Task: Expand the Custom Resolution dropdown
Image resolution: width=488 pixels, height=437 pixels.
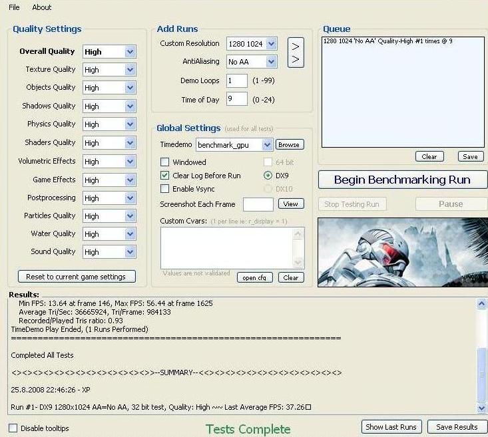Action: pos(271,44)
